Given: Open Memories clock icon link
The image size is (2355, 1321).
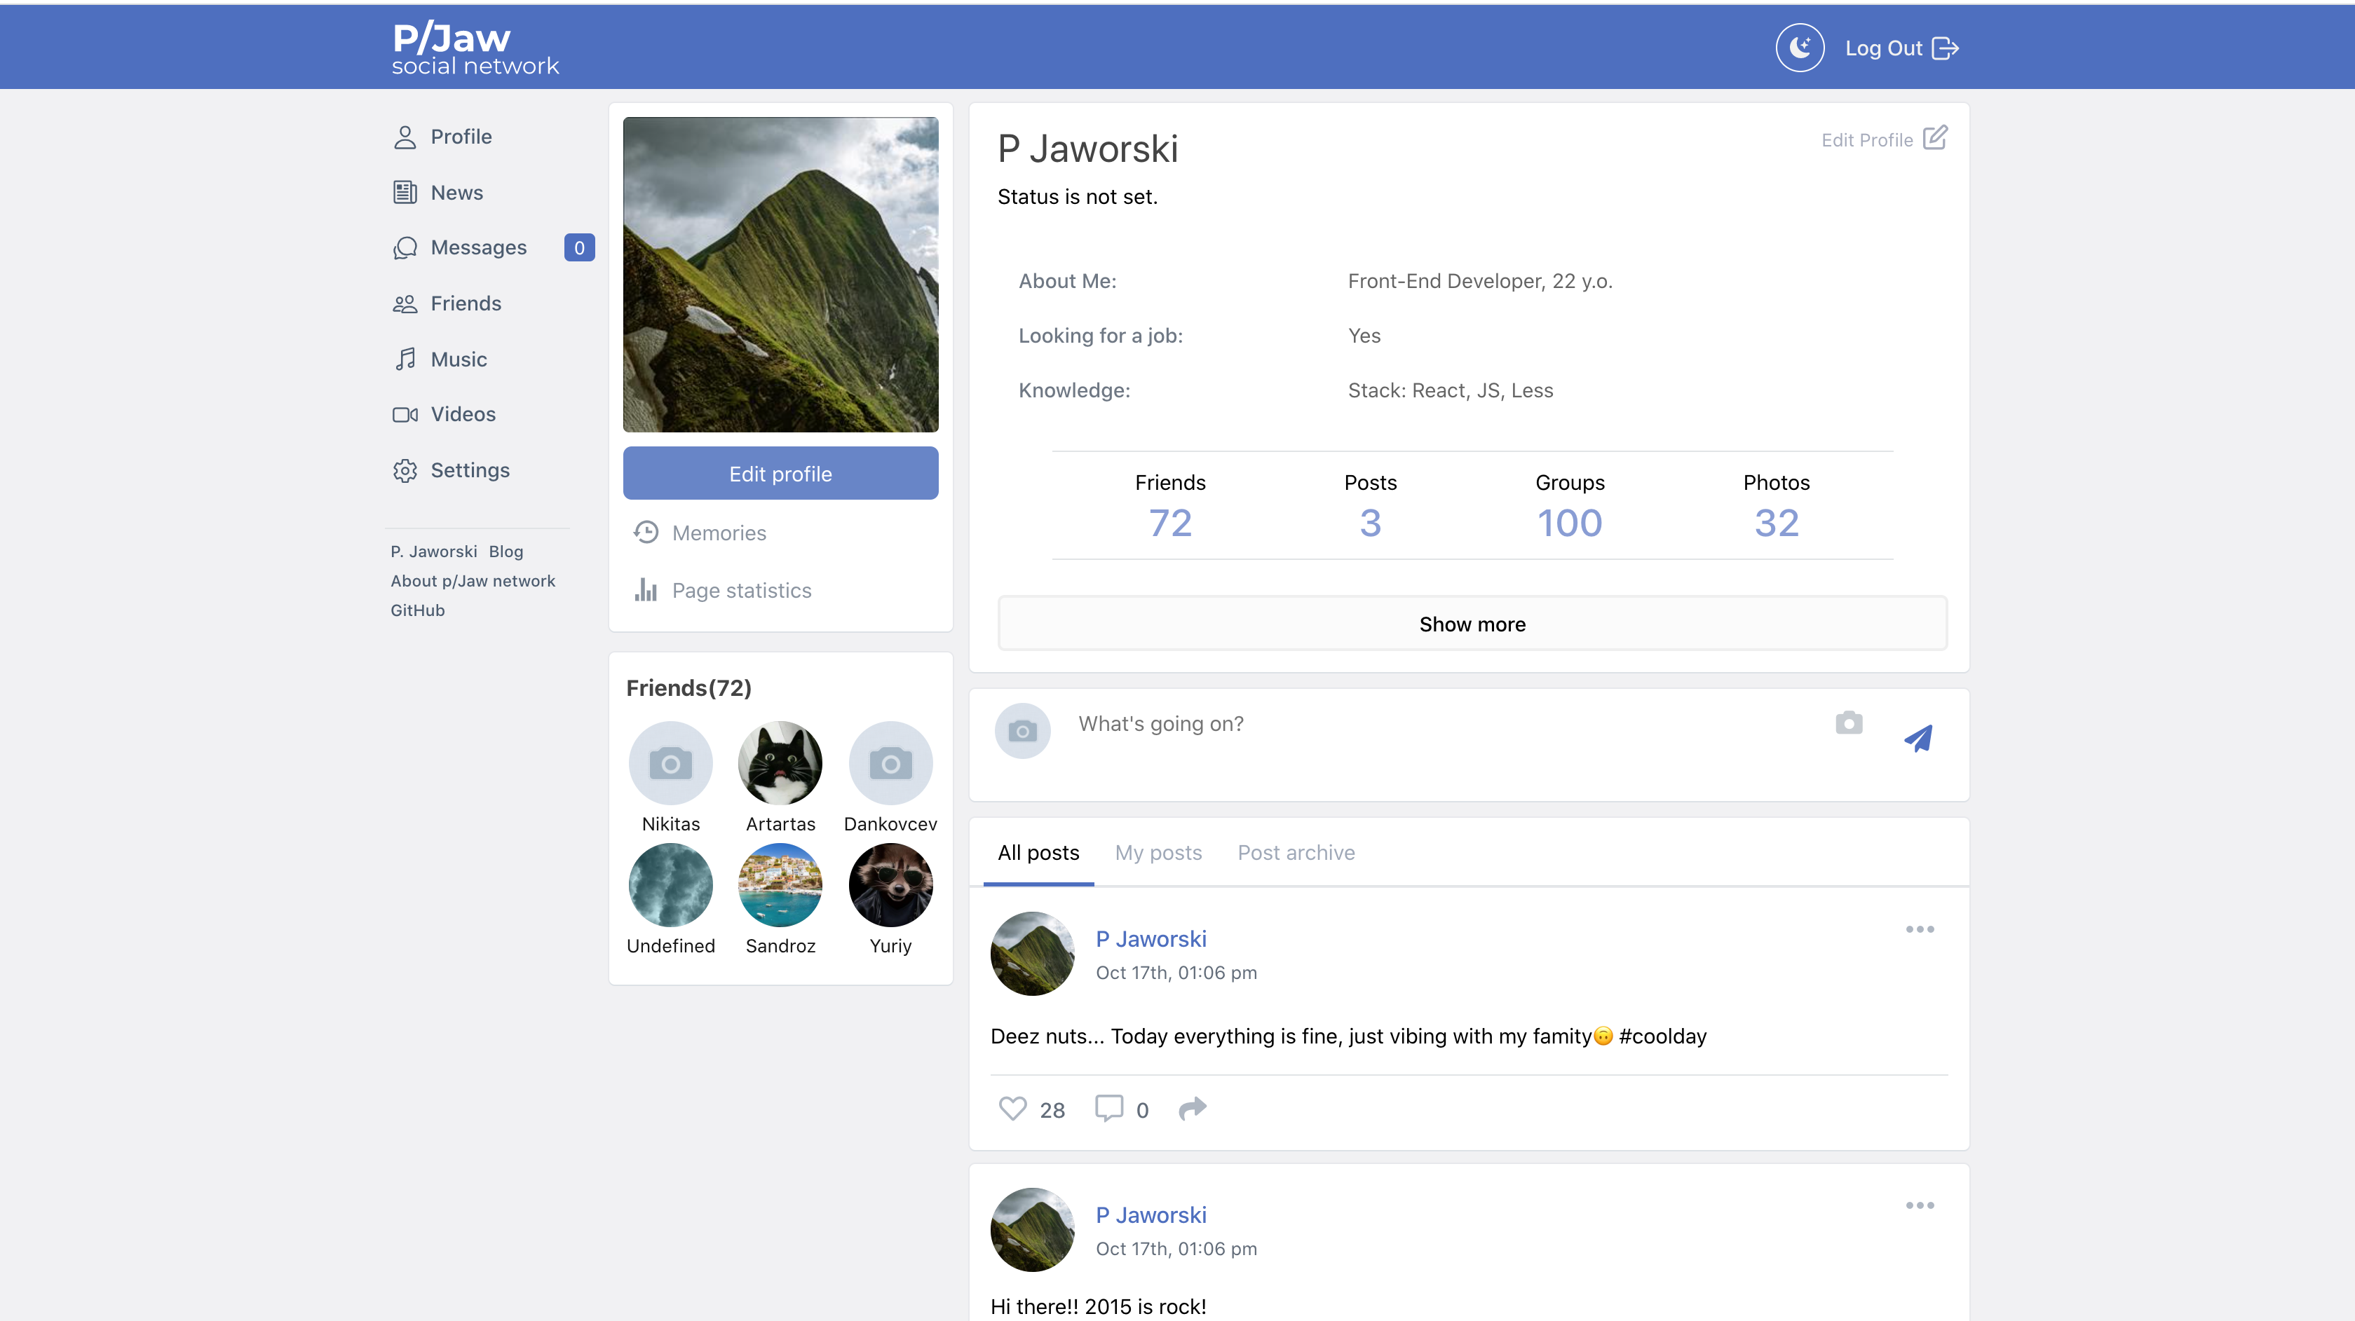Looking at the screenshot, I should [646, 533].
